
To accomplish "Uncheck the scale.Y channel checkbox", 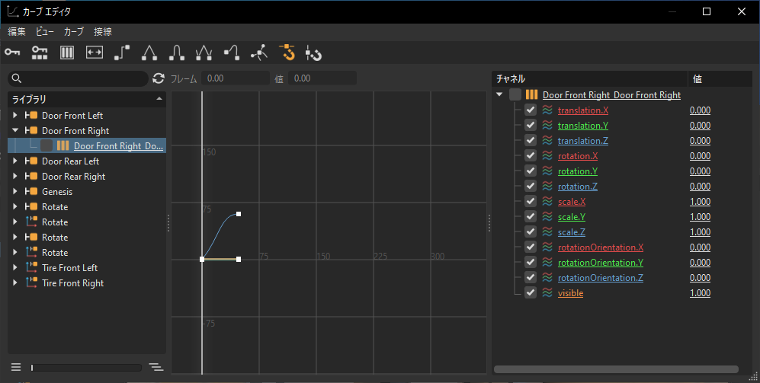I will coord(531,216).
